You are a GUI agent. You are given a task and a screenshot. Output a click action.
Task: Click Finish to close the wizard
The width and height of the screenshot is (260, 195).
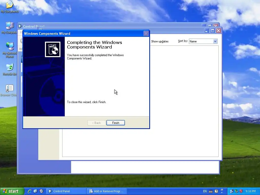116,123
